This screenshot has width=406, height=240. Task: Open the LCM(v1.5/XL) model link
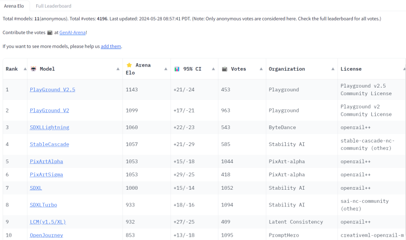click(x=48, y=222)
